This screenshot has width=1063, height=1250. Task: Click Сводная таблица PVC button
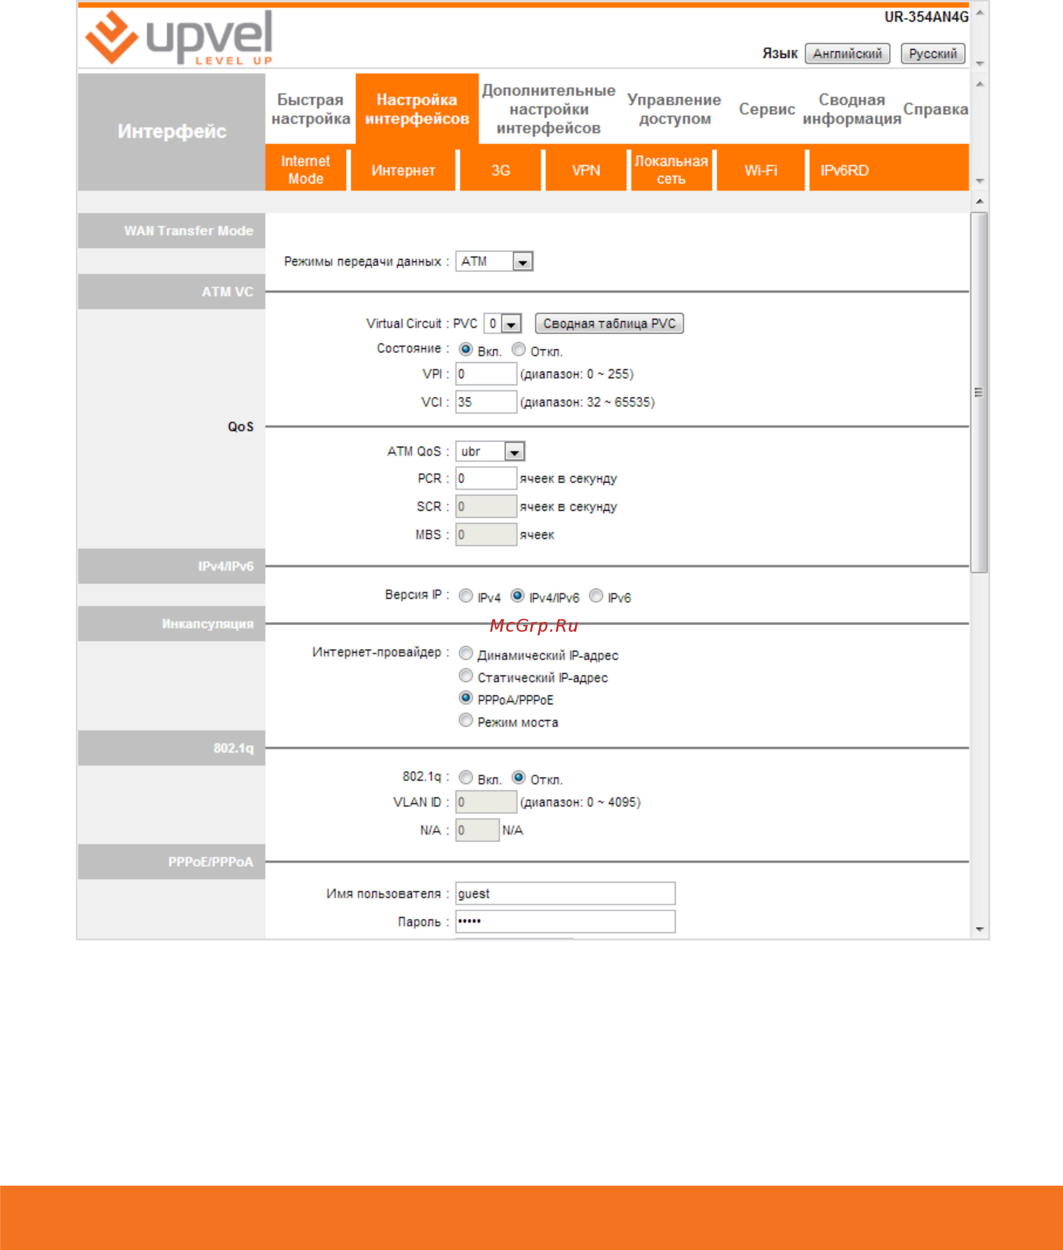pyautogui.click(x=609, y=324)
